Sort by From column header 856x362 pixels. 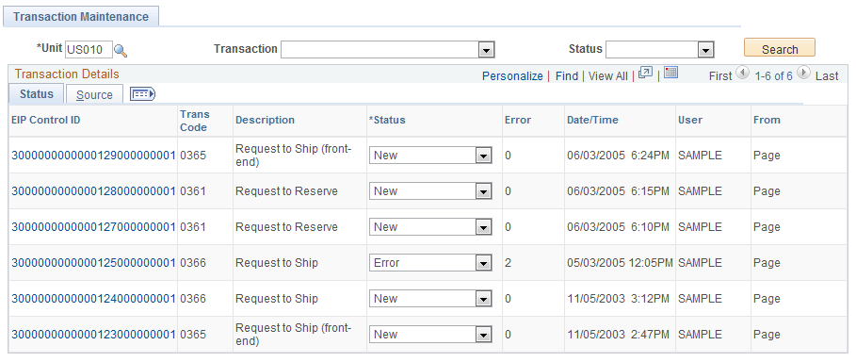tap(767, 120)
